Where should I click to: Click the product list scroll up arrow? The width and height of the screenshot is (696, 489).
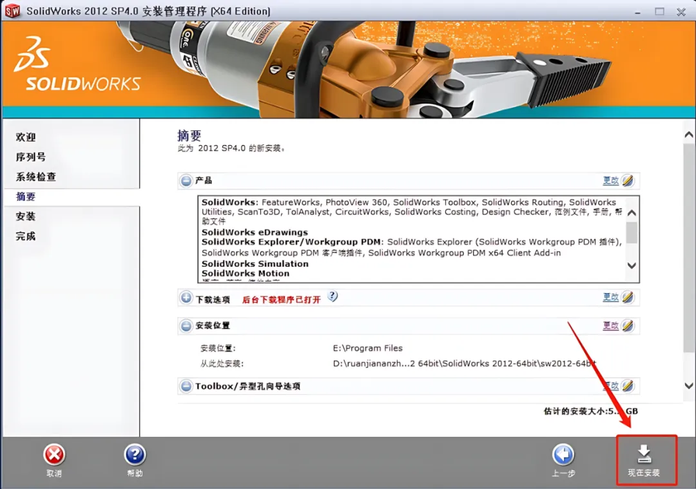(632, 213)
